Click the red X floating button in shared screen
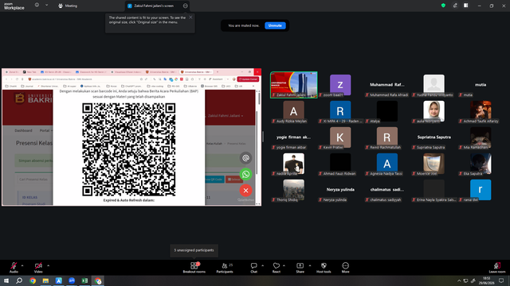Screen dimensions: 510x286 click(x=246, y=191)
